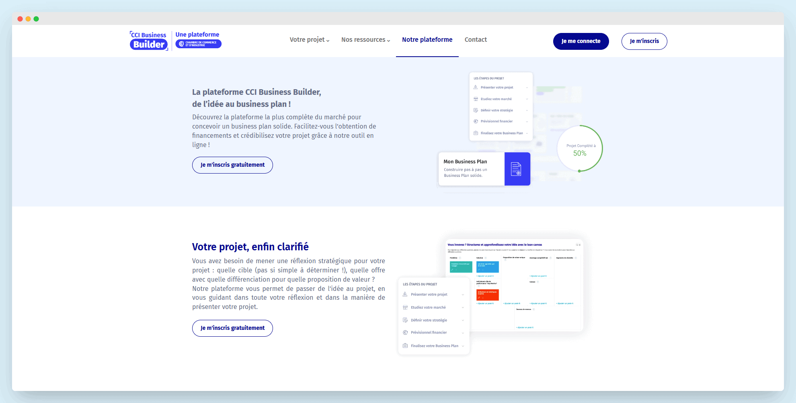
Task: Click the business plan document icon on the blue tile
Action: [x=516, y=169]
